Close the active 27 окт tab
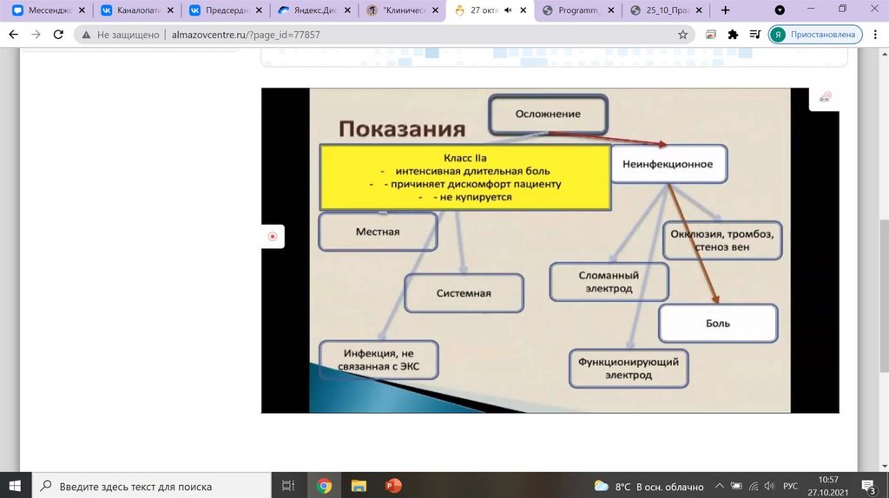Screen dimensions: 889x498 523,10
